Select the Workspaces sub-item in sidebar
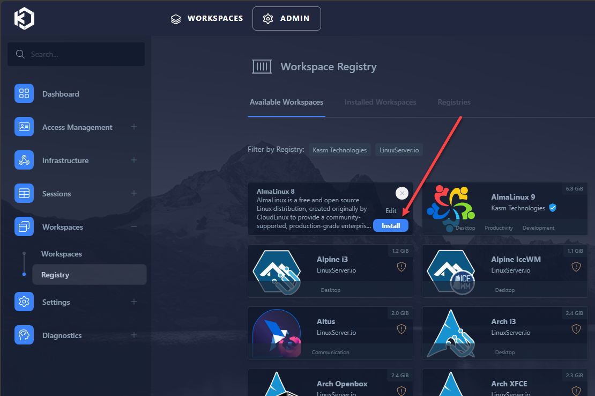 pyautogui.click(x=62, y=254)
